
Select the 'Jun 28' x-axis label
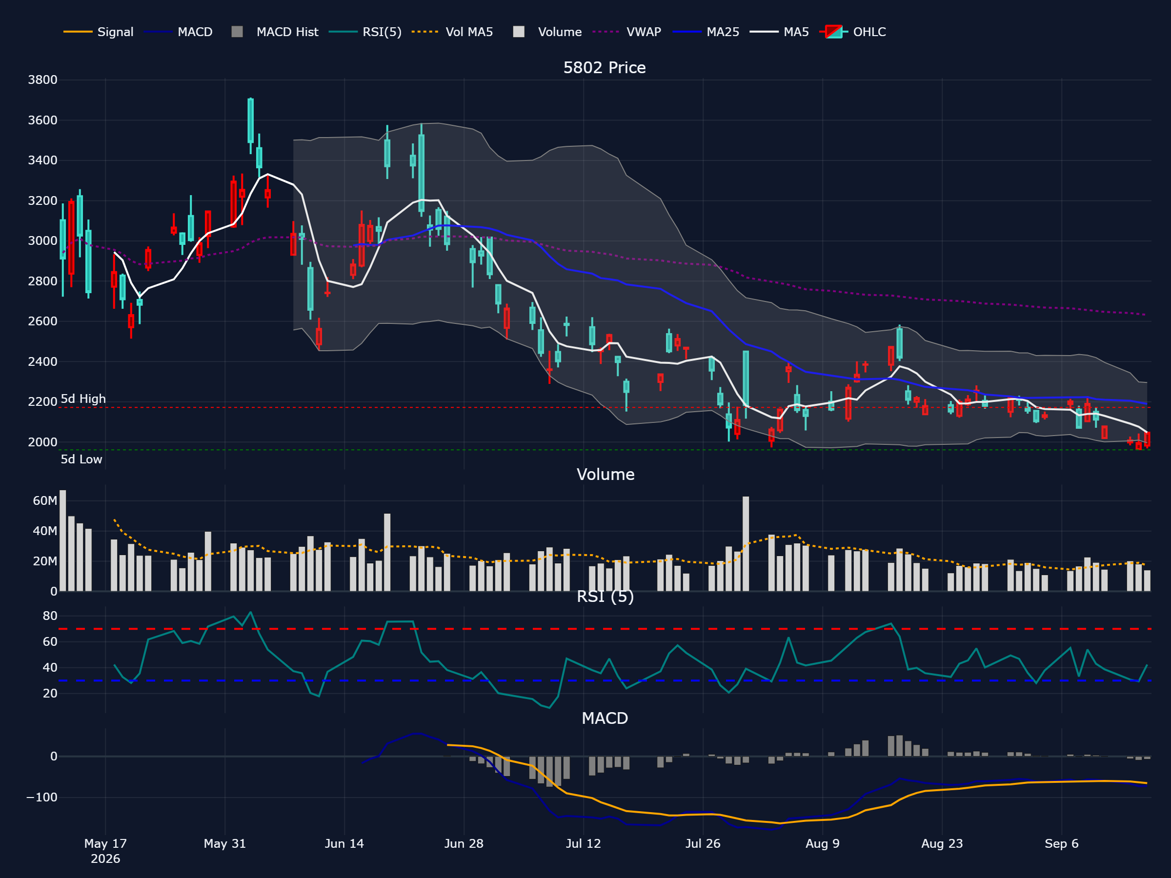click(x=464, y=843)
